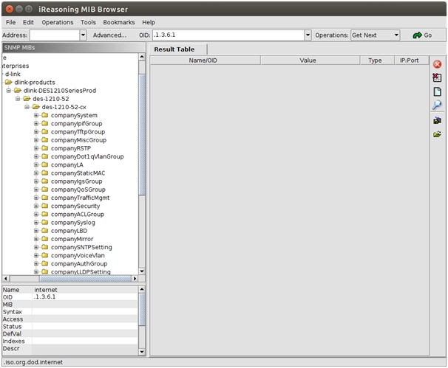This screenshot has width=448, height=368.
Task: Open the Bookmarks menu
Action: (x=118, y=22)
